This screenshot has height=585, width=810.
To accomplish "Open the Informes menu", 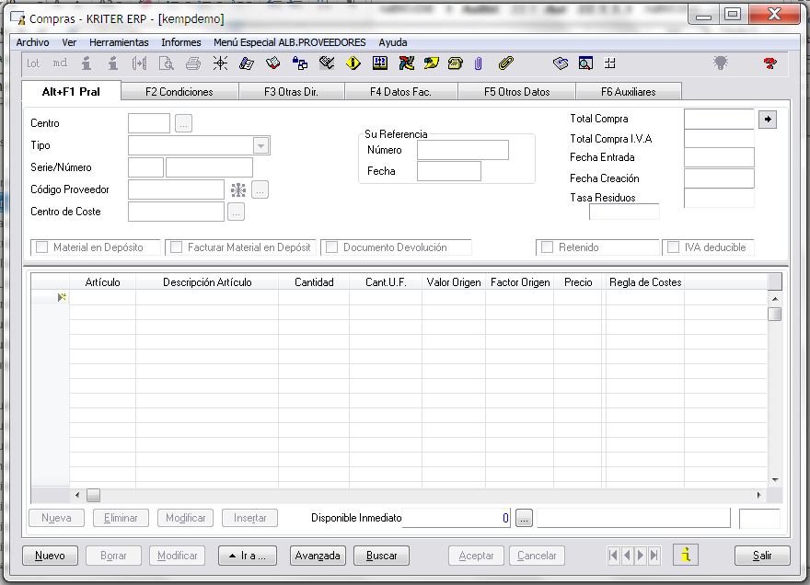I will coord(180,42).
